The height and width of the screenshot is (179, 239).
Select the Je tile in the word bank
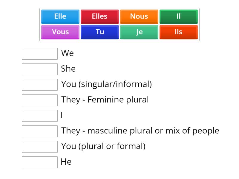pos(139,32)
